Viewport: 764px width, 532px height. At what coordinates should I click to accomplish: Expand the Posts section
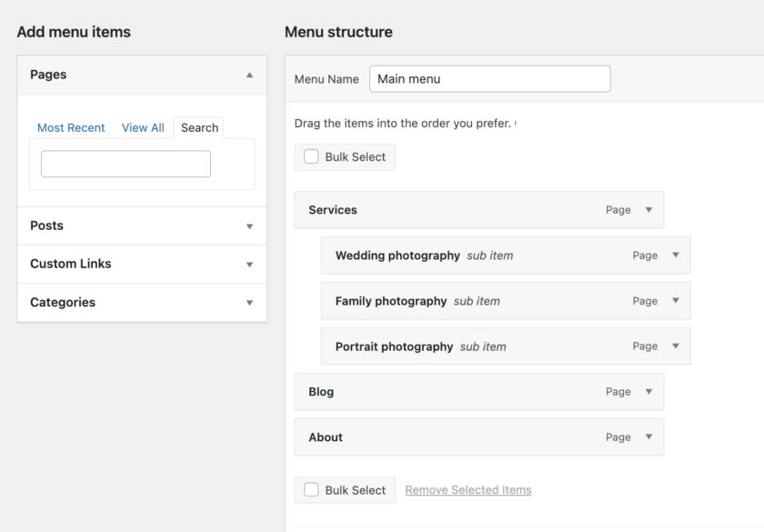click(249, 226)
